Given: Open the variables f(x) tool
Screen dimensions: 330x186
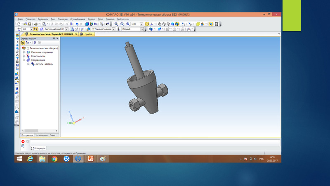Looking at the screenshot, I should (x=96, y=24).
